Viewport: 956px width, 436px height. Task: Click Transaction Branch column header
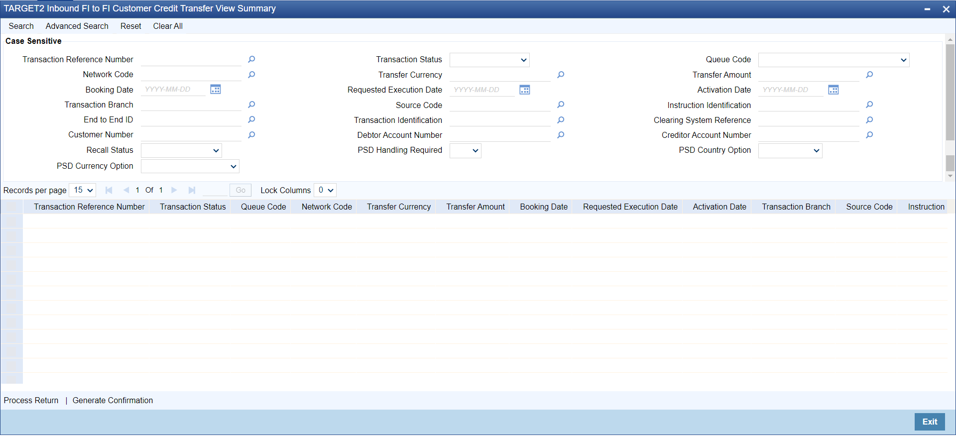pos(796,207)
